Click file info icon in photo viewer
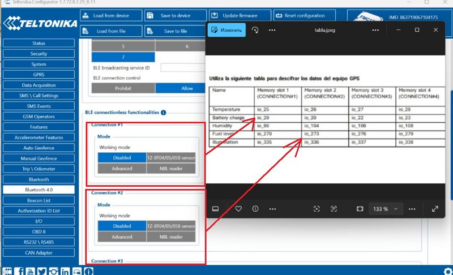This screenshot has height=275, width=453. tap(255, 209)
